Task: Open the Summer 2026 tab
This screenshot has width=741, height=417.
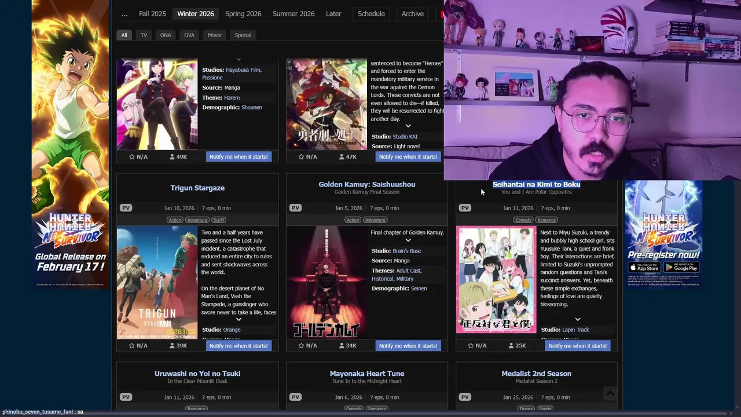Action: 294,14
